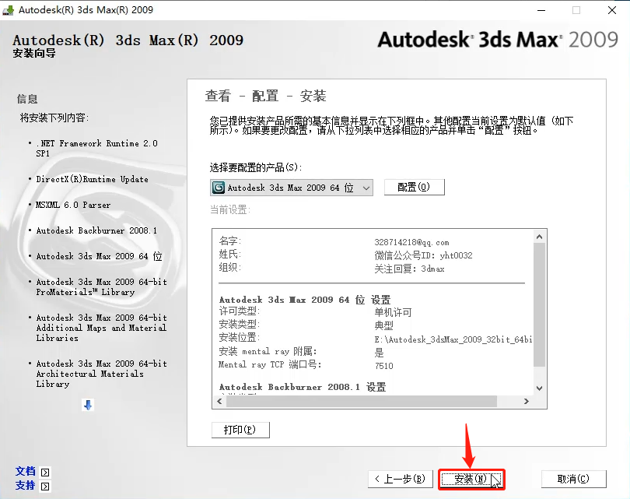Image resolution: width=630 pixels, height=499 pixels.
Task: Go back using the 上一步 button
Action: pos(400,480)
